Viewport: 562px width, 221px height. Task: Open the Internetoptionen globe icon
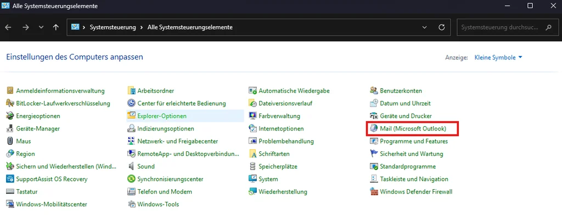click(252, 128)
